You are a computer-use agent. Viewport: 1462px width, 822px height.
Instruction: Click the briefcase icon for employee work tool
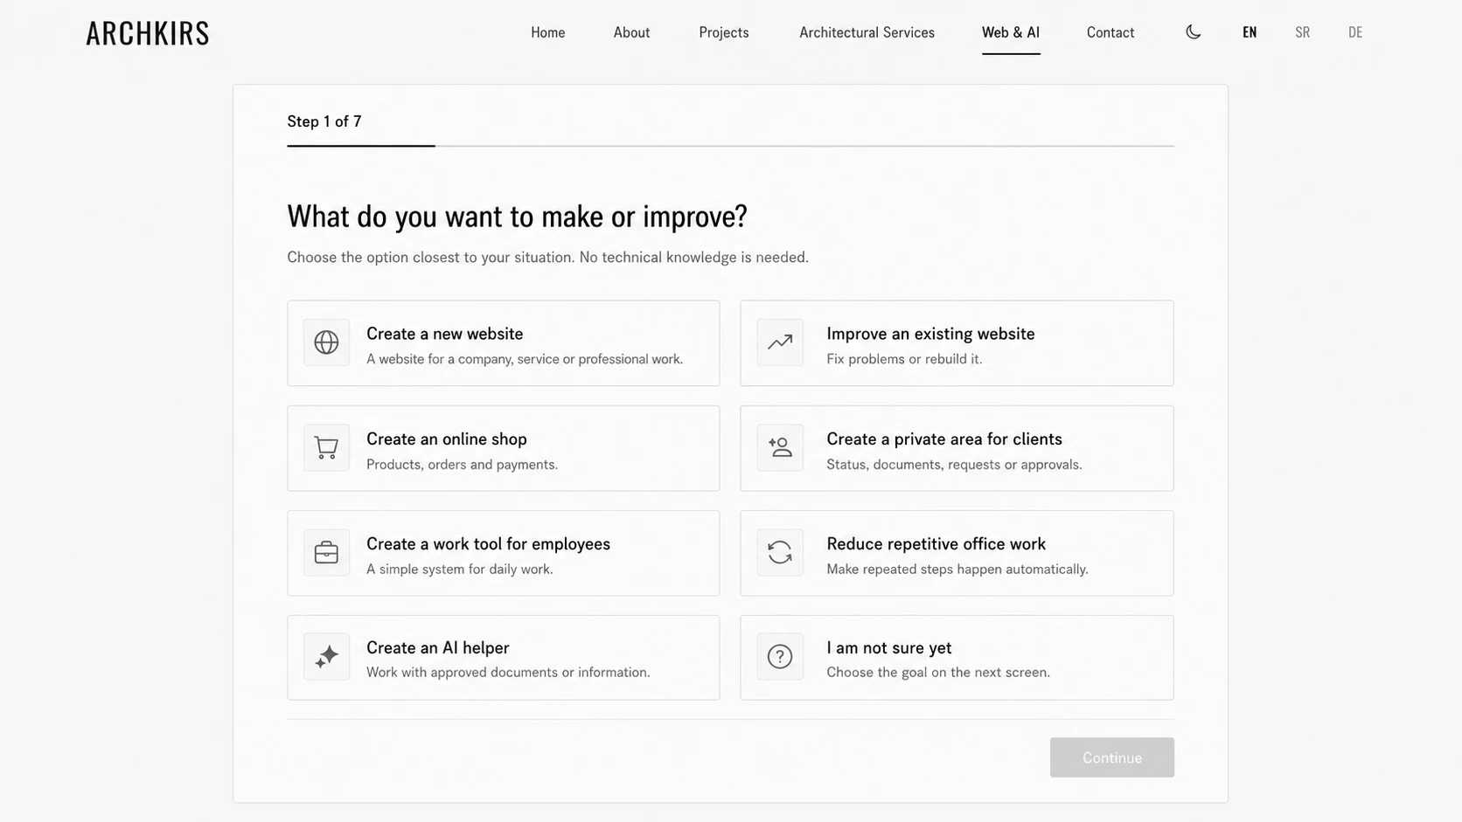click(326, 552)
